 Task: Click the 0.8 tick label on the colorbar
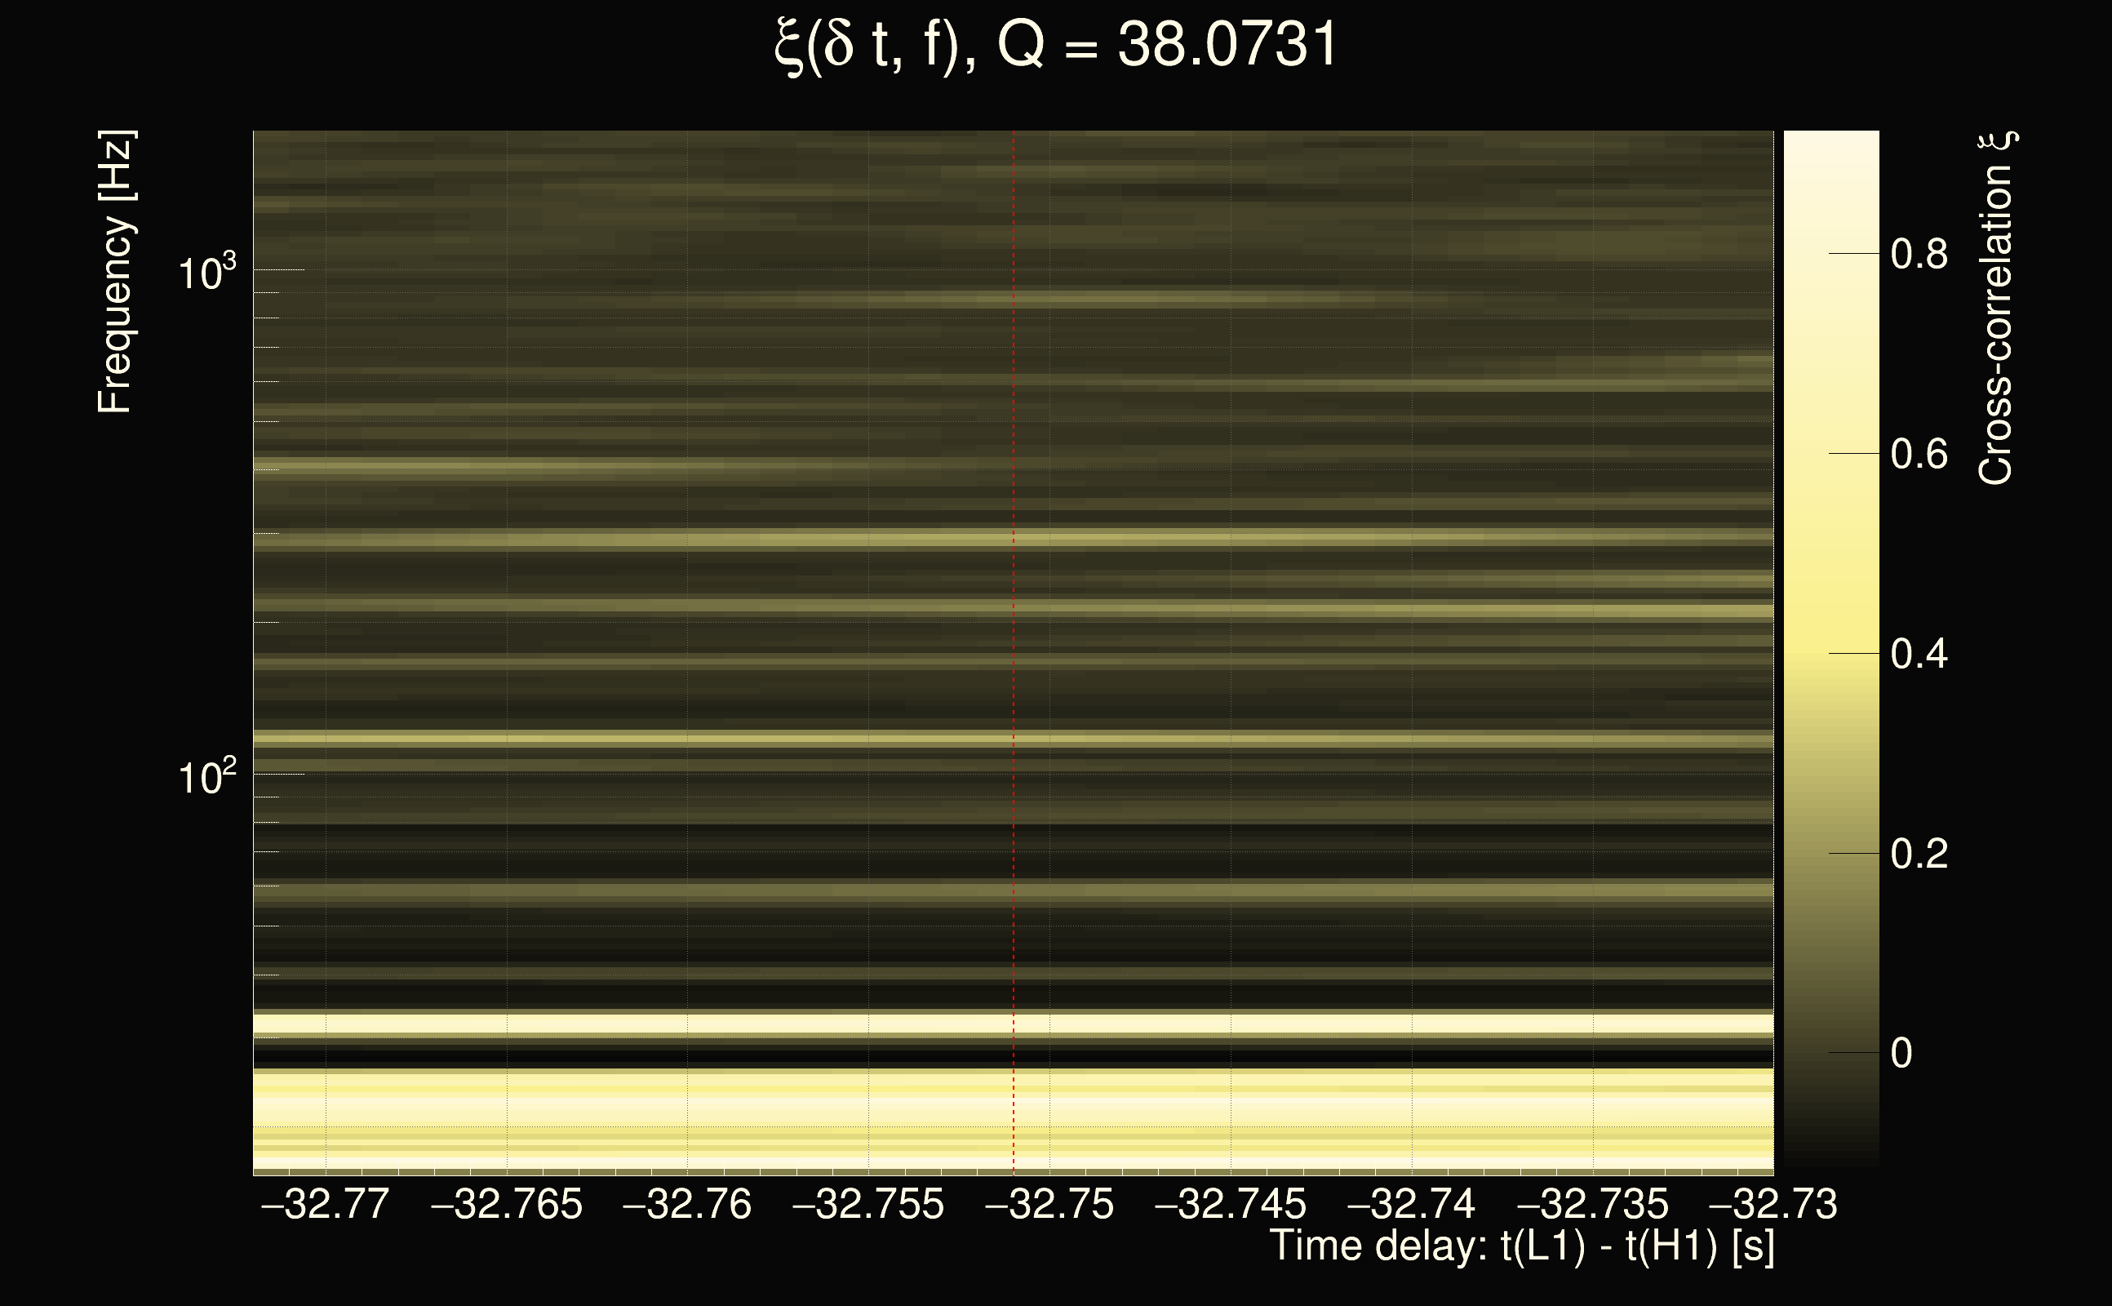[1919, 255]
